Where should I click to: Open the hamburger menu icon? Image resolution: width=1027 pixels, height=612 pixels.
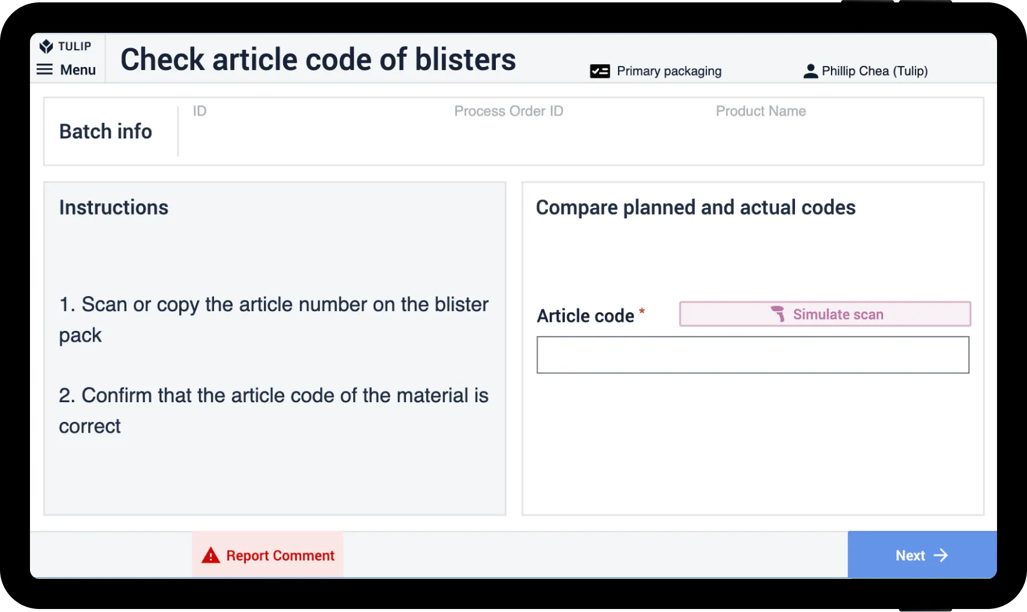pos(45,70)
